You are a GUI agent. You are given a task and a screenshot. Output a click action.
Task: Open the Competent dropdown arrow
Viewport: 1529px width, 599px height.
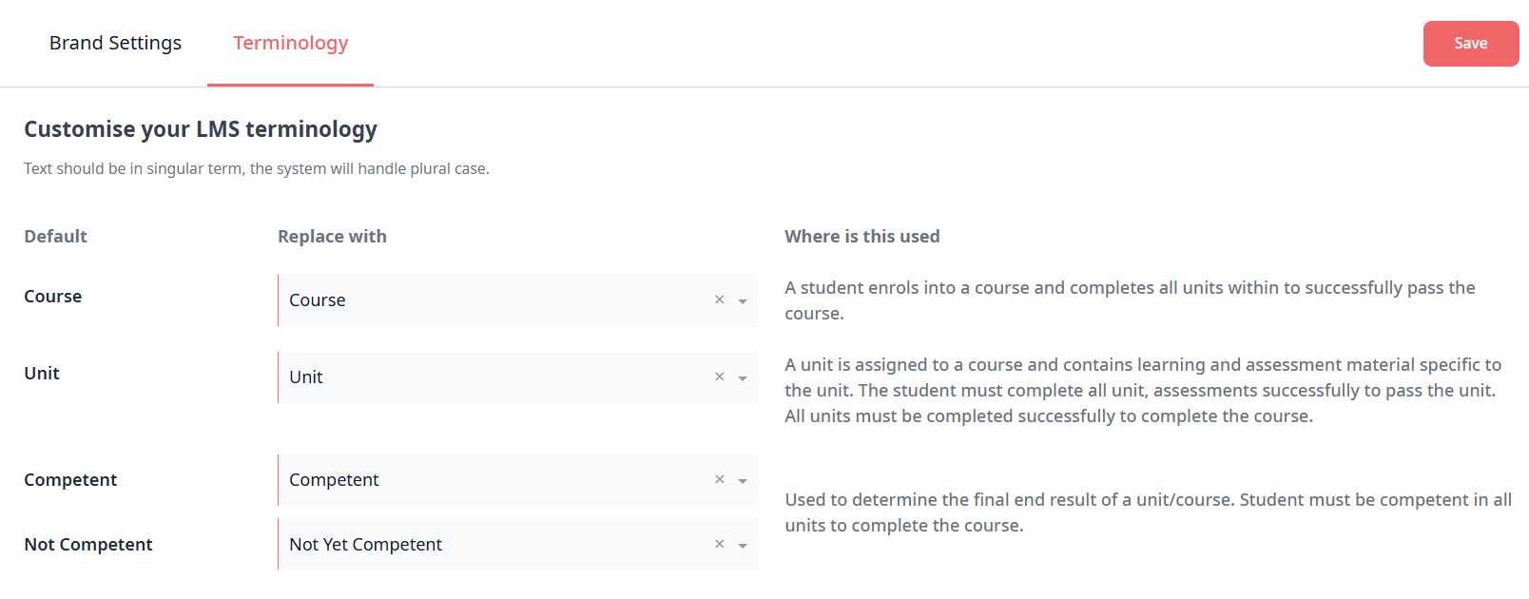[743, 481]
